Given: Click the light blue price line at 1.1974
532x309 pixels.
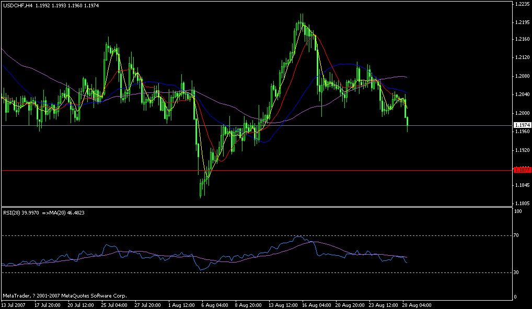Looking at the screenshot, I should [157, 125].
